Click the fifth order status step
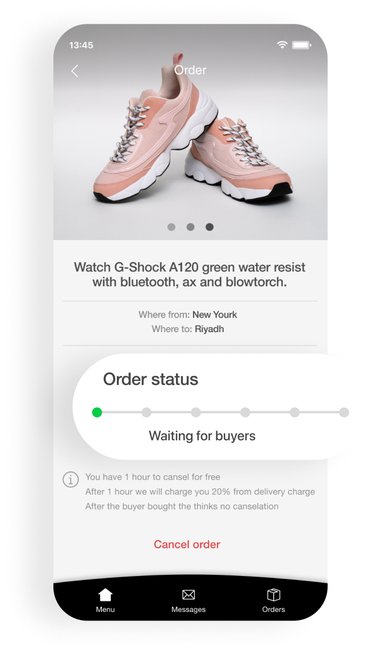The height and width of the screenshot is (654, 372). click(295, 412)
